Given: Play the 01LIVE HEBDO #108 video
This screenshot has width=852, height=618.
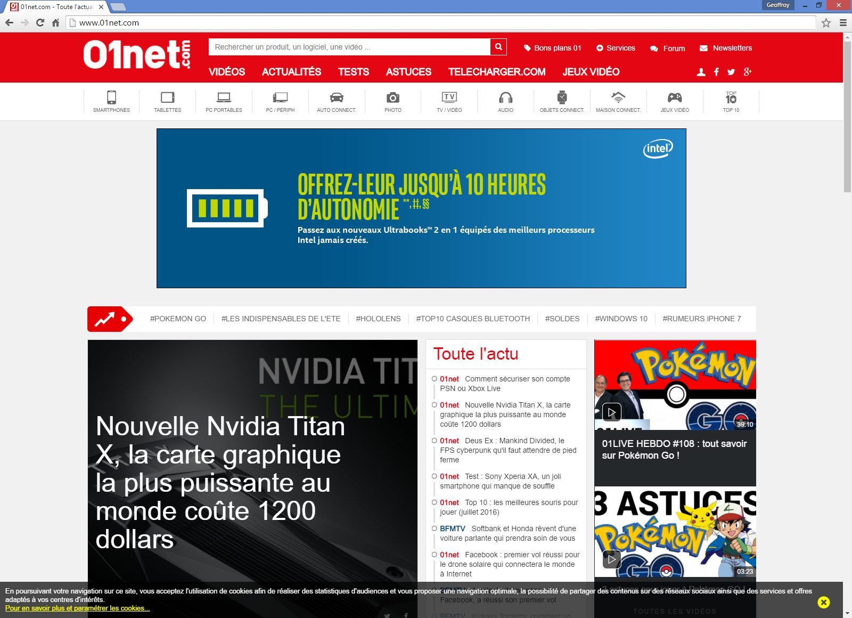Looking at the screenshot, I should pos(612,412).
